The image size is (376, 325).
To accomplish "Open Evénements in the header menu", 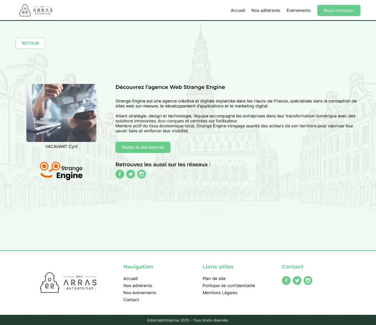I will point(298,10).
